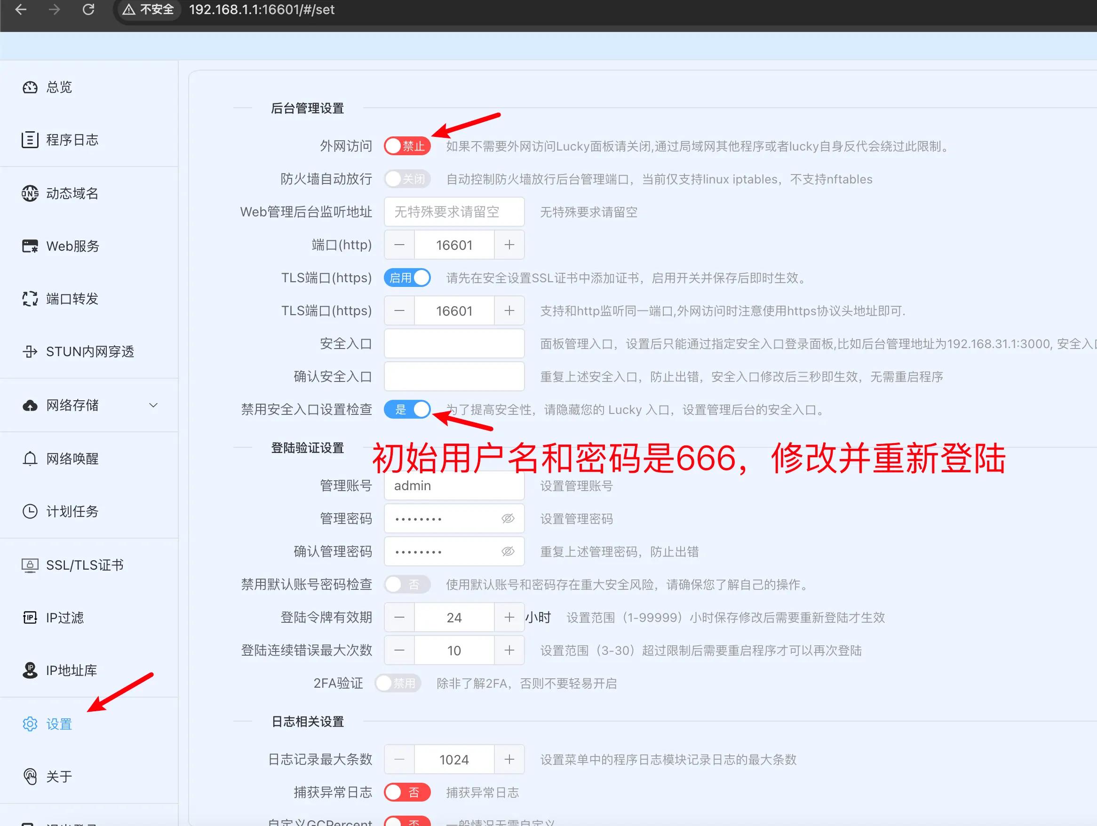Decrease TLS端口(https) port with minus
1097x826 pixels.
399,311
